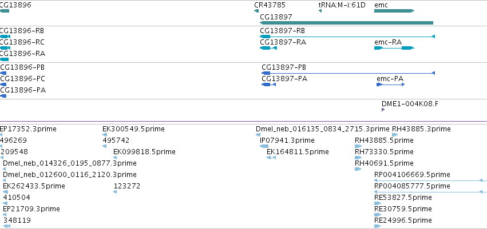Screen dimensions: 487x229
Task: Click the RP004106669.5prime long alignment line
Action: point(430,180)
